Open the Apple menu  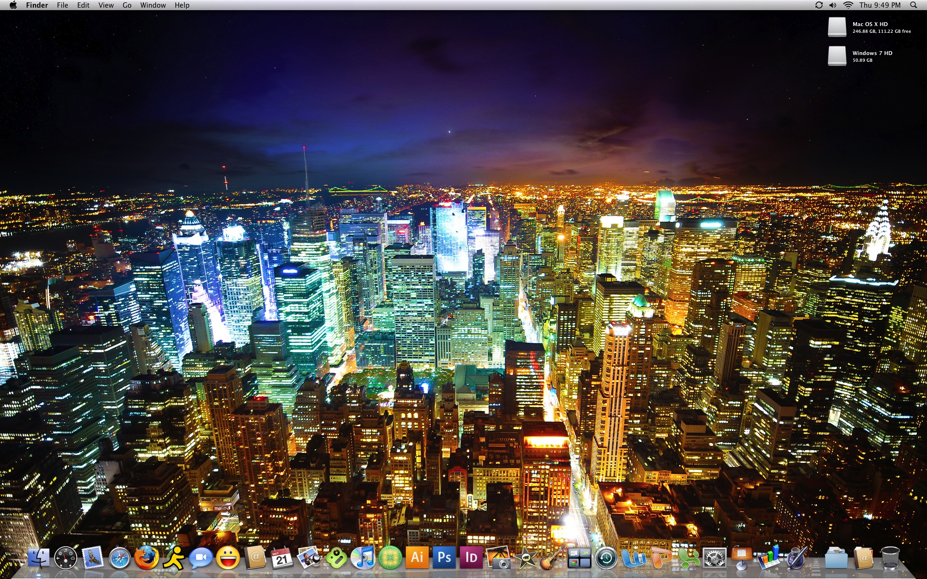[x=13, y=5]
